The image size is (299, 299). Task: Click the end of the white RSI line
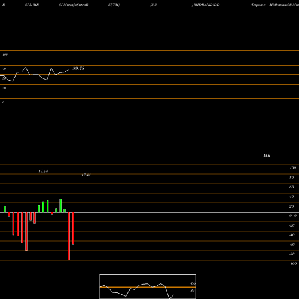tap(68, 70)
